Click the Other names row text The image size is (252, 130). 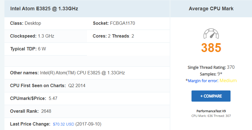(x=67, y=73)
